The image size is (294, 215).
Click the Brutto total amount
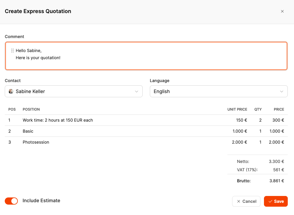(x=276, y=181)
